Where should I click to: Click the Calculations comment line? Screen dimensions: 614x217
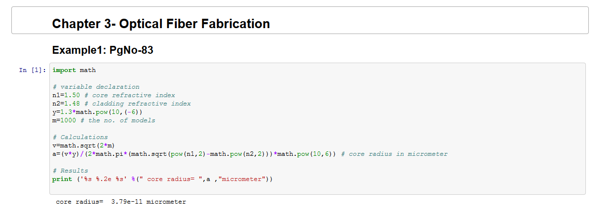pos(80,137)
